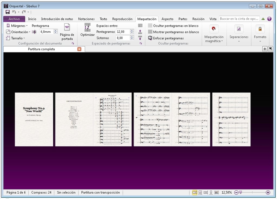Screen dimensions: 277x199
Task: Open the Márgenes dropdown
Action: 17,26
